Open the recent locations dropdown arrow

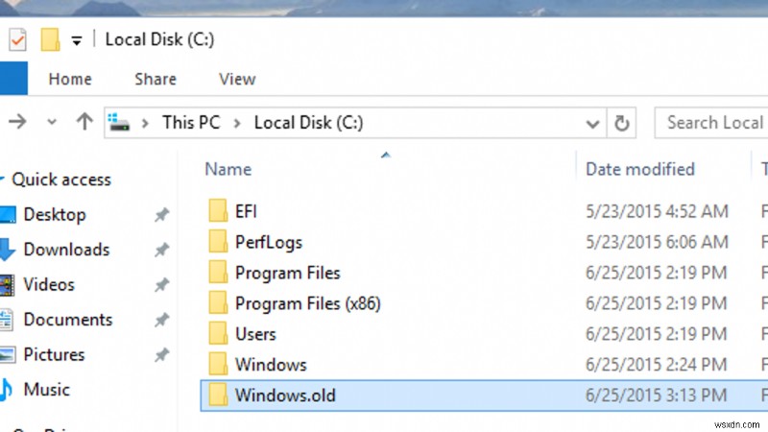click(52, 123)
